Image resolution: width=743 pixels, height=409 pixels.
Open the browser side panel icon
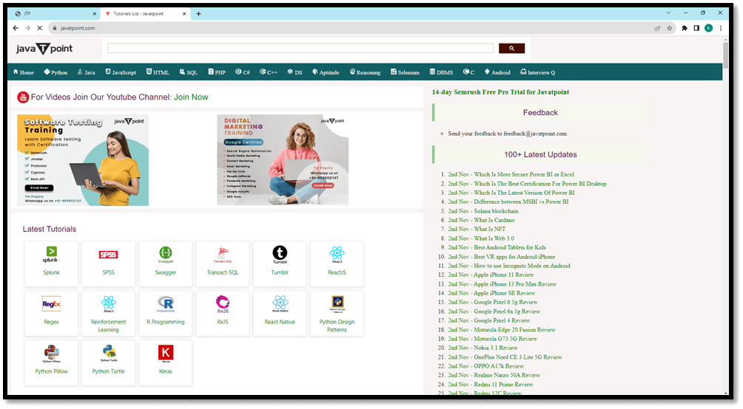pos(696,28)
